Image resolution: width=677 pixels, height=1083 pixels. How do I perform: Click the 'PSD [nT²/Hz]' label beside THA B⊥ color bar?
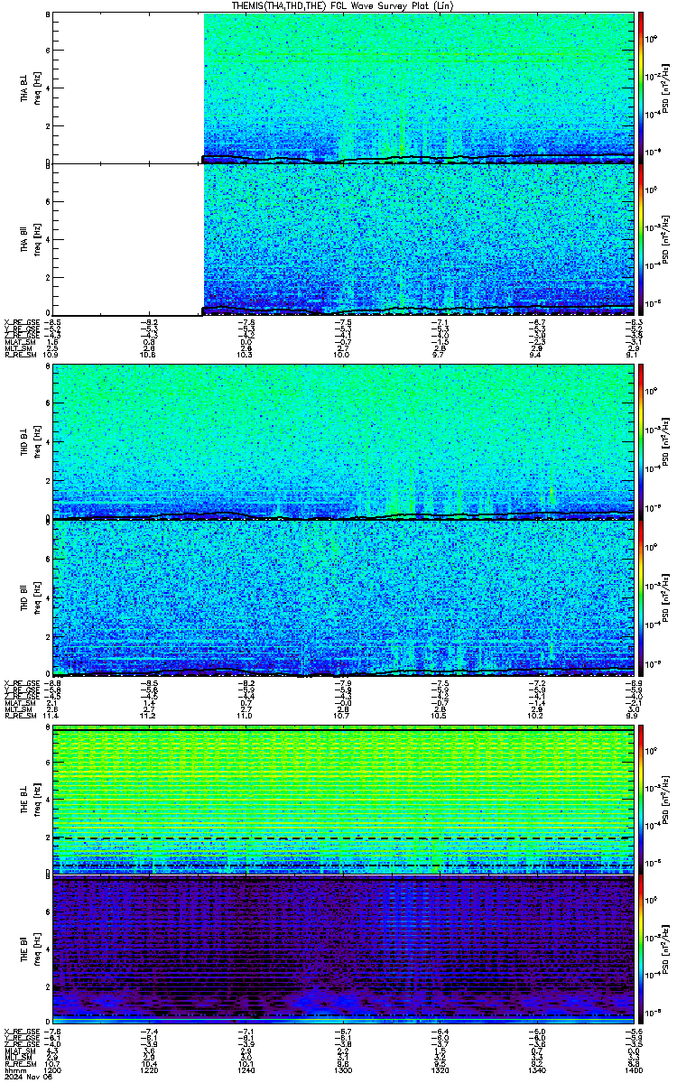664,88
